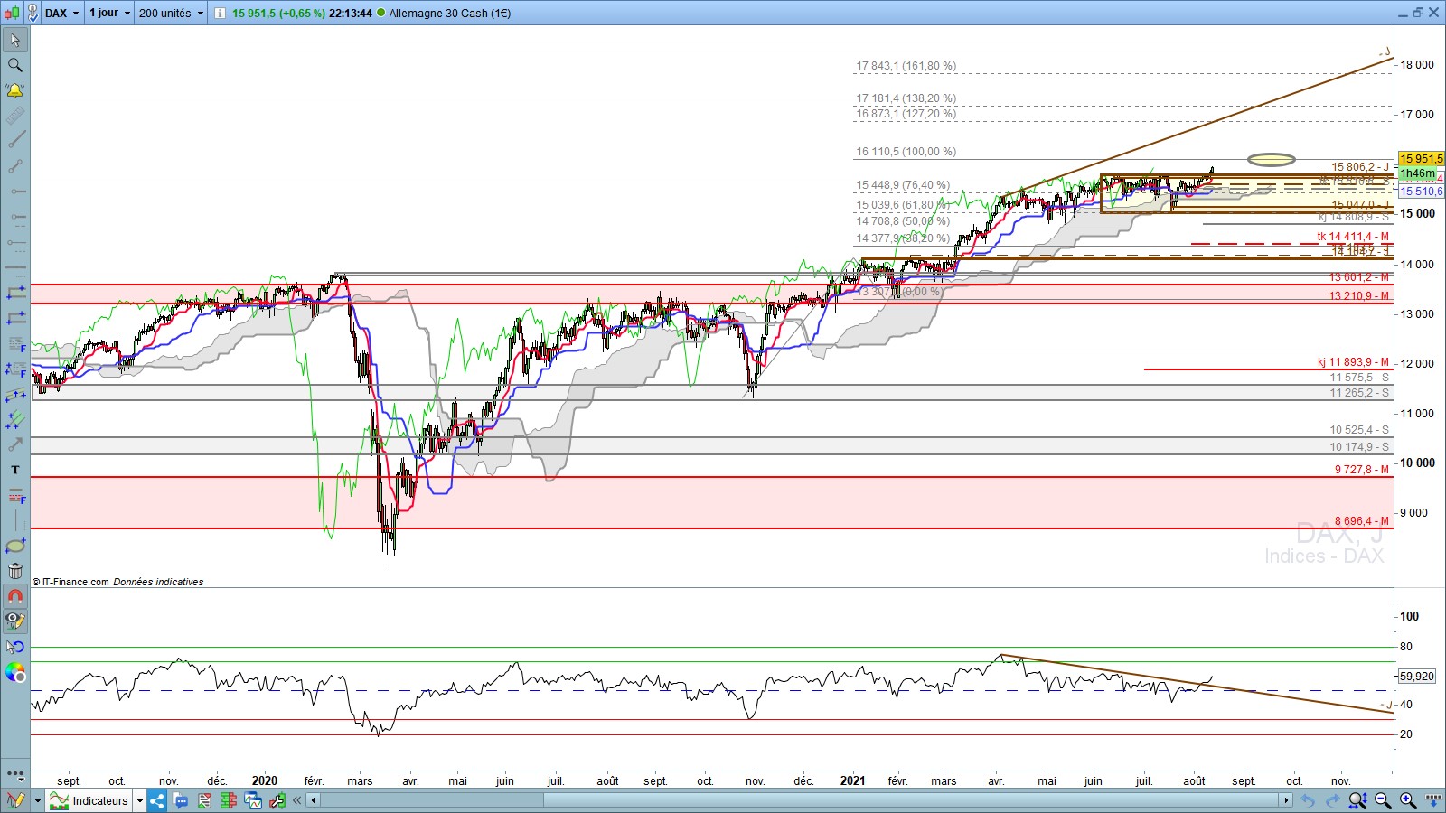
Task: Click the pencil drawing-mode icon in bottom bar
Action: tap(15, 800)
